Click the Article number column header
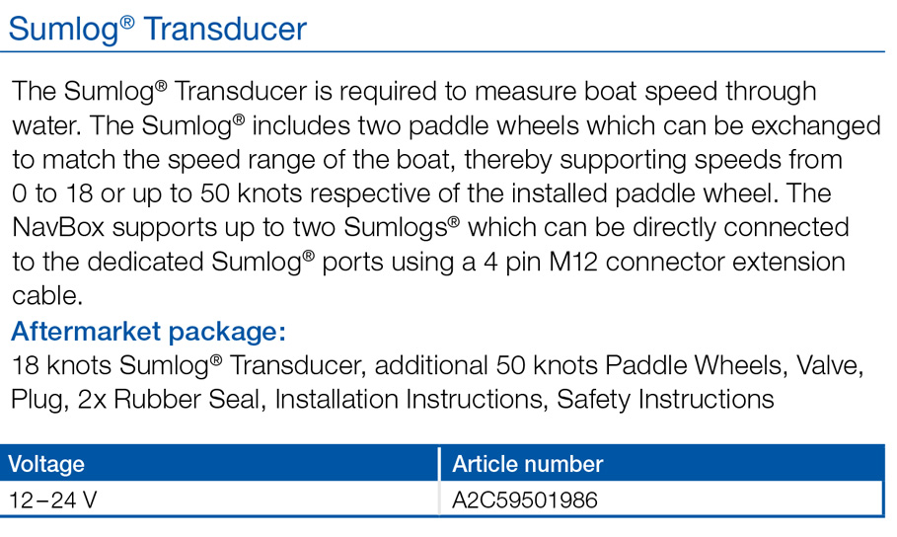 (528, 464)
